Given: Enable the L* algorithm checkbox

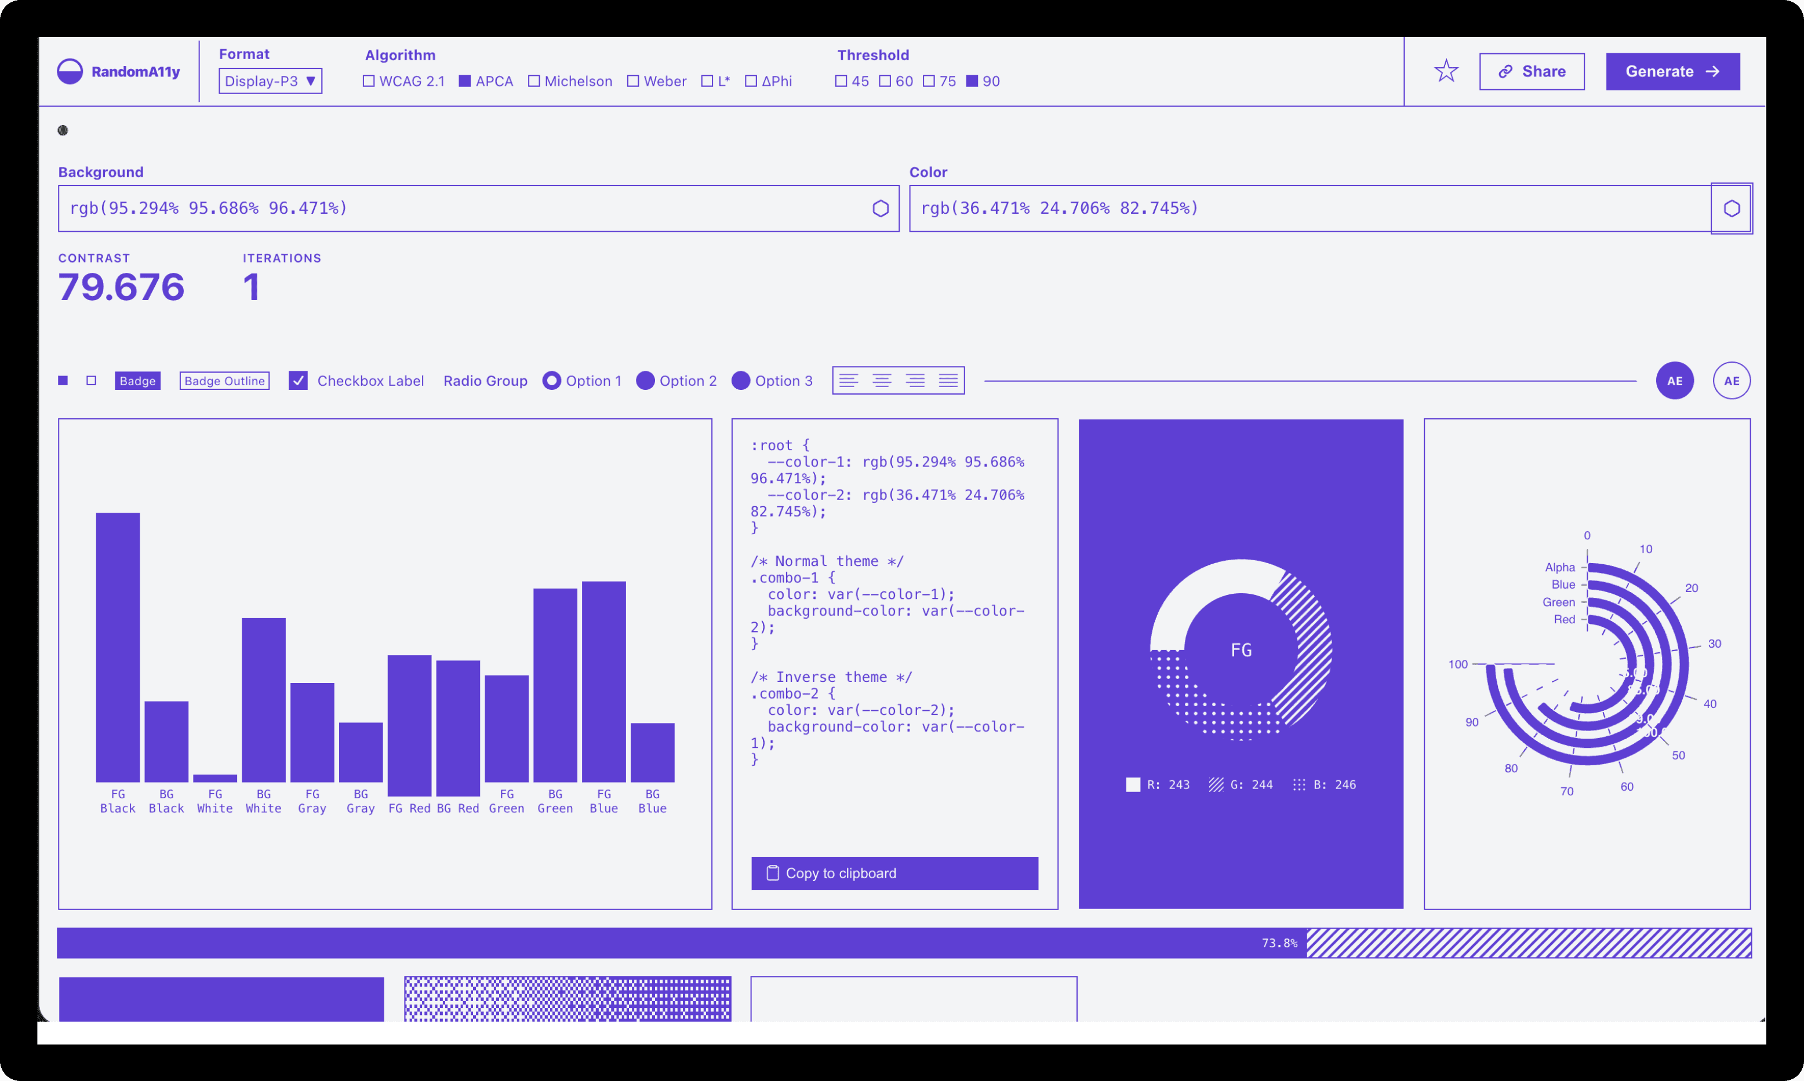Looking at the screenshot, I should coord(707,81).
